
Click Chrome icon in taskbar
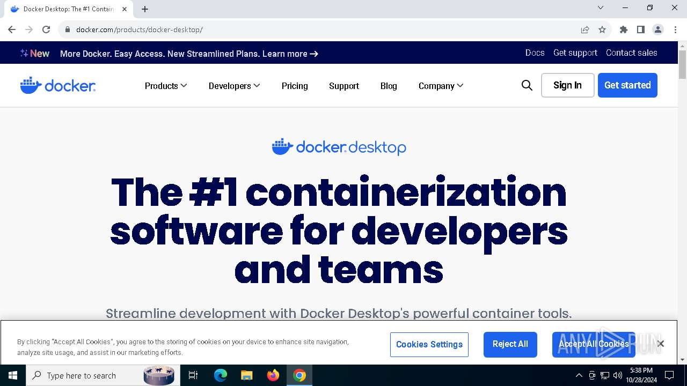tap(299, 375)
